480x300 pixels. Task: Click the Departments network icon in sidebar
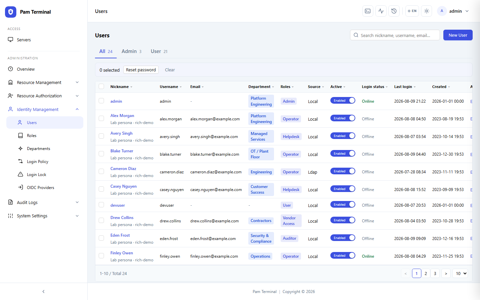pyautogui.click(x=20, y=148)
